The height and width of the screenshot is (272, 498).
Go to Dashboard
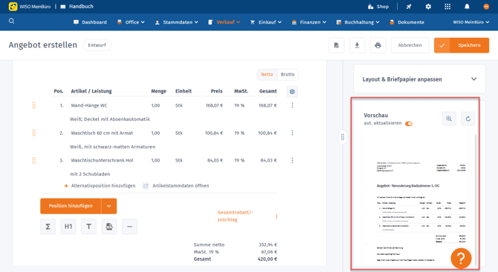point(90,22)
